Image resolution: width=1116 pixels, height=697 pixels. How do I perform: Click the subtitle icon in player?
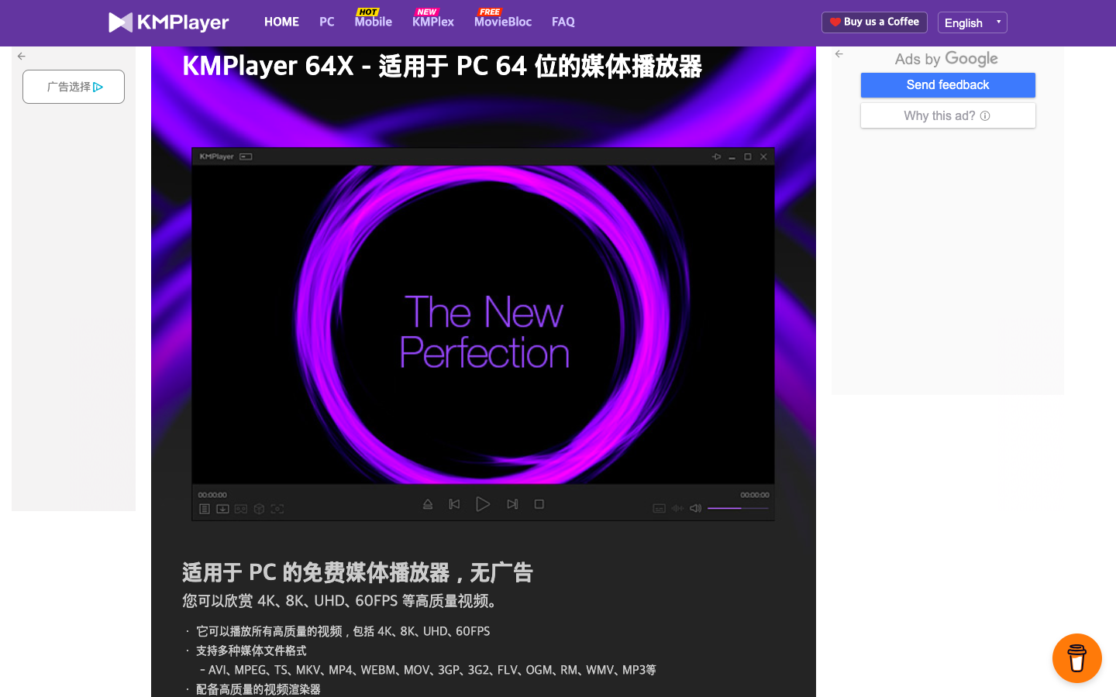pyautogui.click(x=660, y=508)
